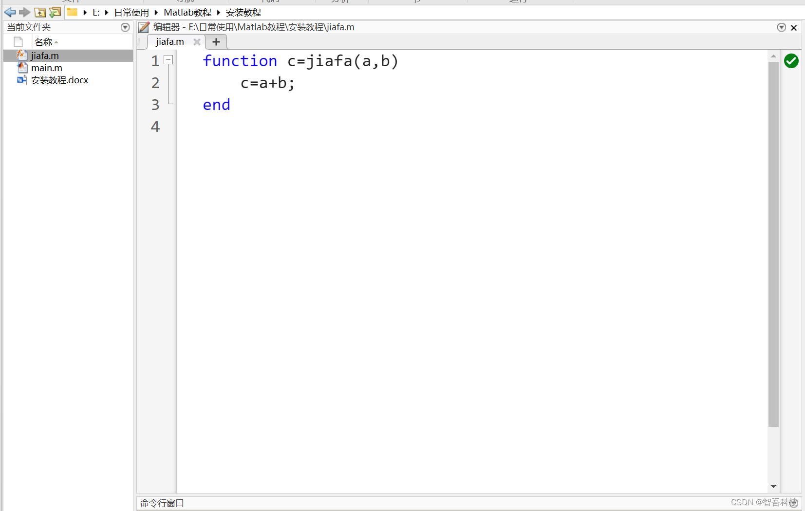Open the 编辑器 panel actions menu
The image size is (805, 511).
782,27
